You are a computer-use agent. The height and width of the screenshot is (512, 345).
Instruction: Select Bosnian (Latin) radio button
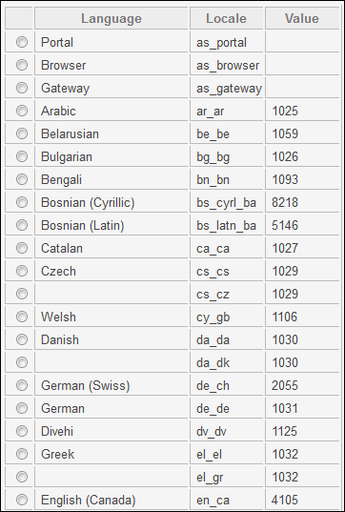click(22, 225)
